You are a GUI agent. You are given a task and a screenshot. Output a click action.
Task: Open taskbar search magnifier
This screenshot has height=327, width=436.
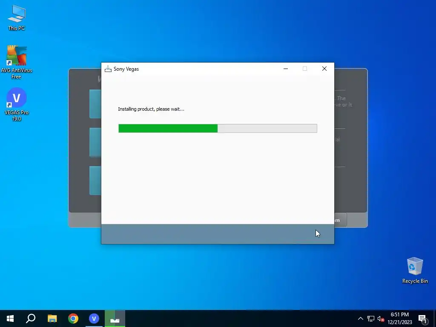pyautogui.click(x=31, y=318)
